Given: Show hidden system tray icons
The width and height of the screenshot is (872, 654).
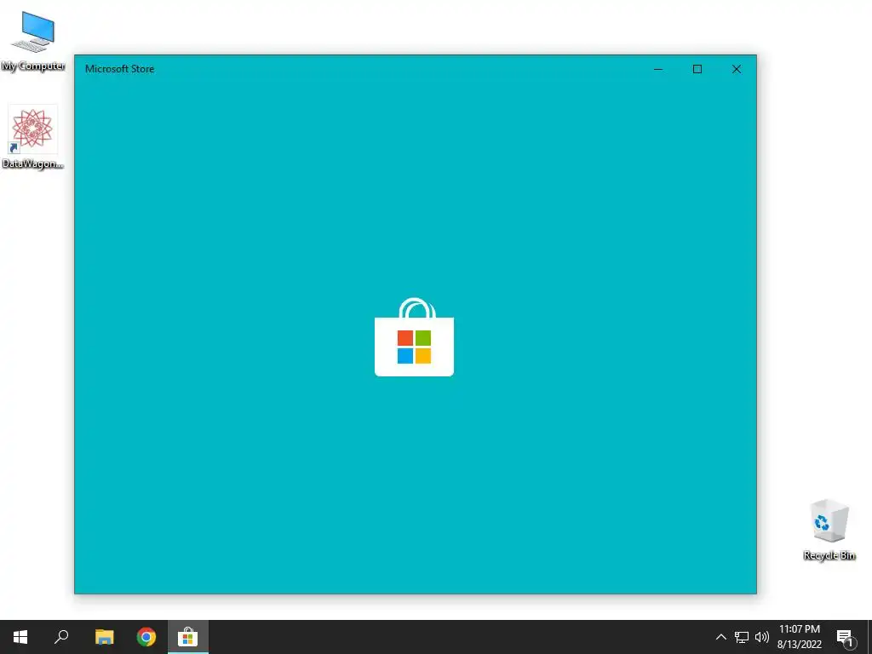Looking at the screenshot, I should pyautogui.click(x=720, y=637).
